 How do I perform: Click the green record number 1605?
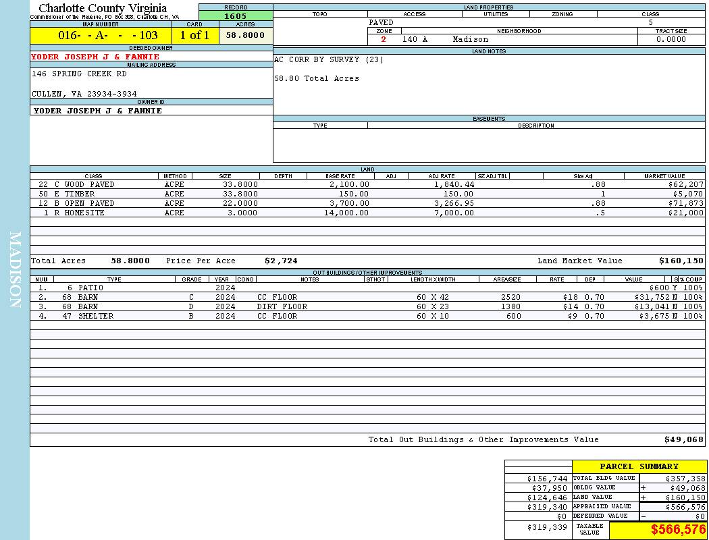click(x=236, y=16)
